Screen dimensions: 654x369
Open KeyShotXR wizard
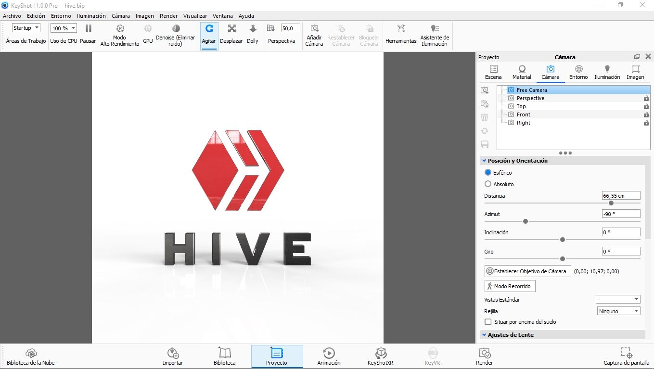click(381, 356)
